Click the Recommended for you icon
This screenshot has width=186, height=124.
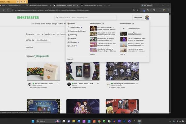pos(69,31)
